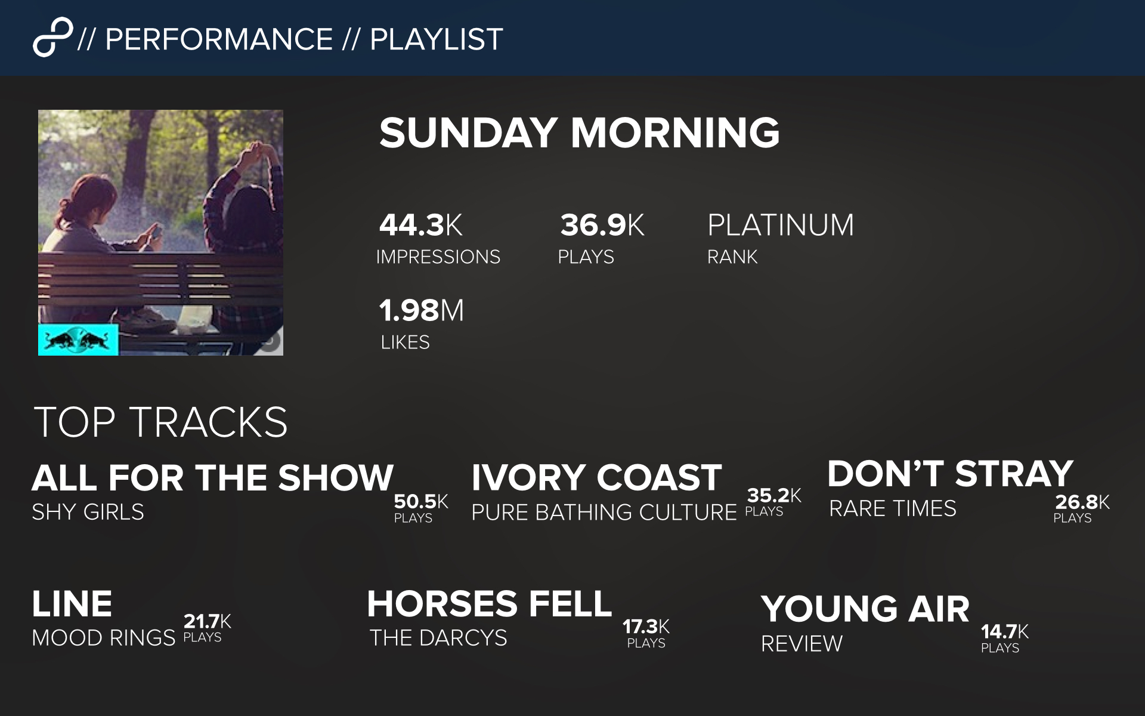Select the PERFORMANCE breadcrumb in the header
The height and width of the screenshot is (716, 1145).
coord(219,39)
